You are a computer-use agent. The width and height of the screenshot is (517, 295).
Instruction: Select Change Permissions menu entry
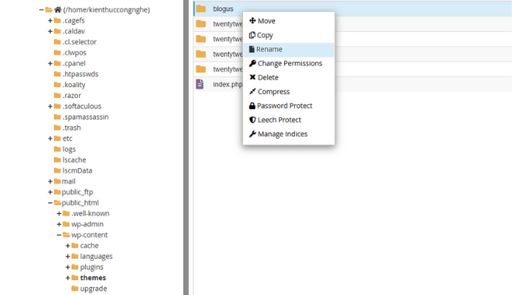coord(290,63)
